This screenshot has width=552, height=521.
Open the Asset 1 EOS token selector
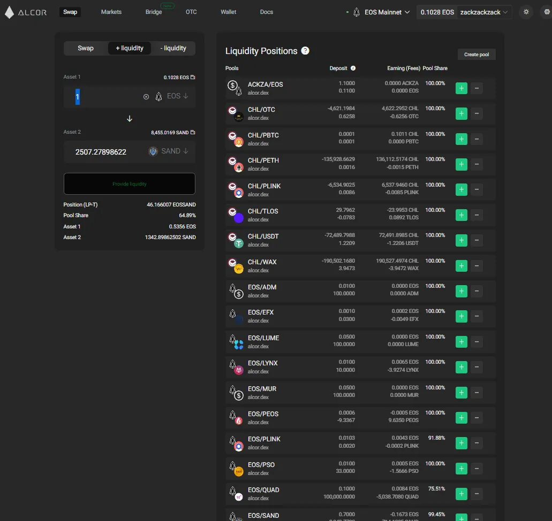[172, 96]
